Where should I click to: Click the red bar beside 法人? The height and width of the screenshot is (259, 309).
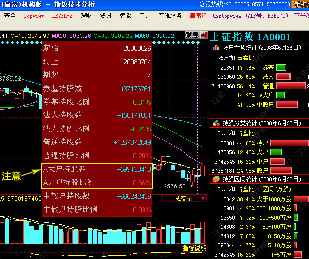click(x=283, y=76)
